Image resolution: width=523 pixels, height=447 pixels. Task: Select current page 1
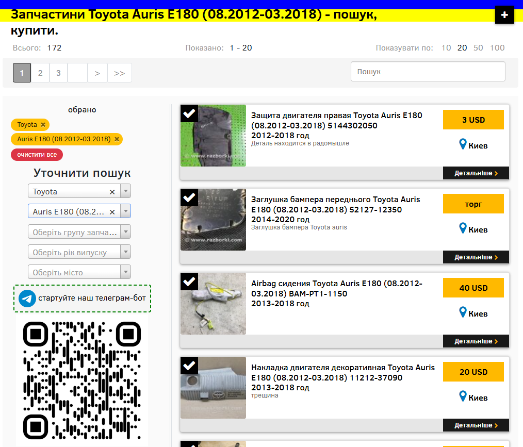click(22, 73)
